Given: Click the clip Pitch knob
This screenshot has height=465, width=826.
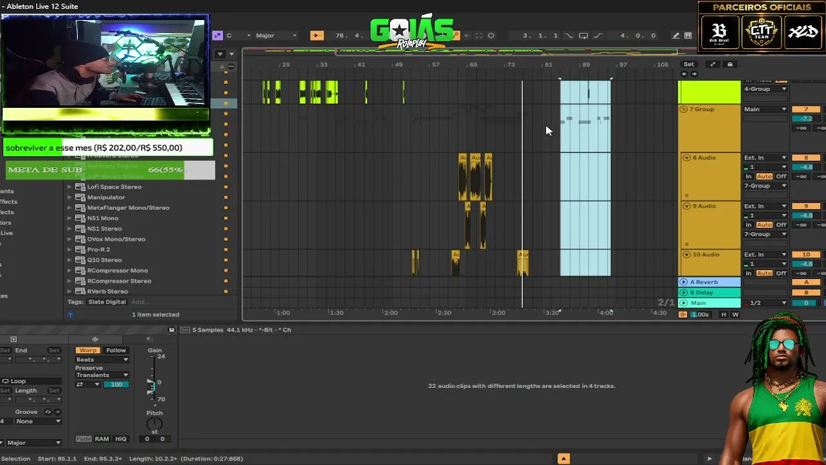Looking at the screenshot, I should (x=154, y=424).
